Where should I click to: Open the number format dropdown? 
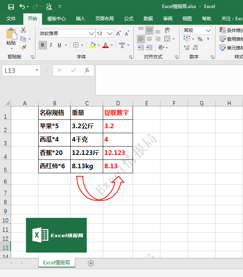[208, 30]
